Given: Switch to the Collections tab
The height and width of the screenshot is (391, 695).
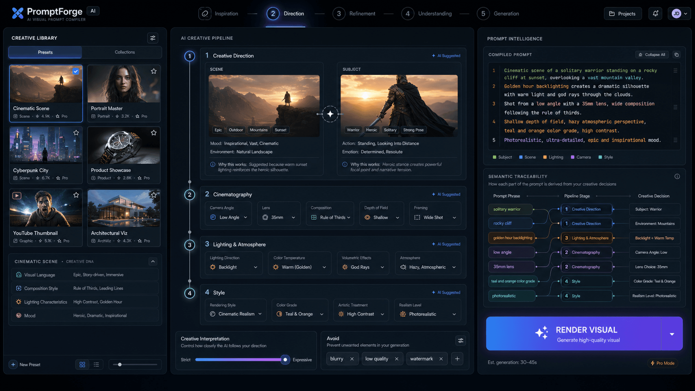Looking at the screenshot, I should [125, 52].
